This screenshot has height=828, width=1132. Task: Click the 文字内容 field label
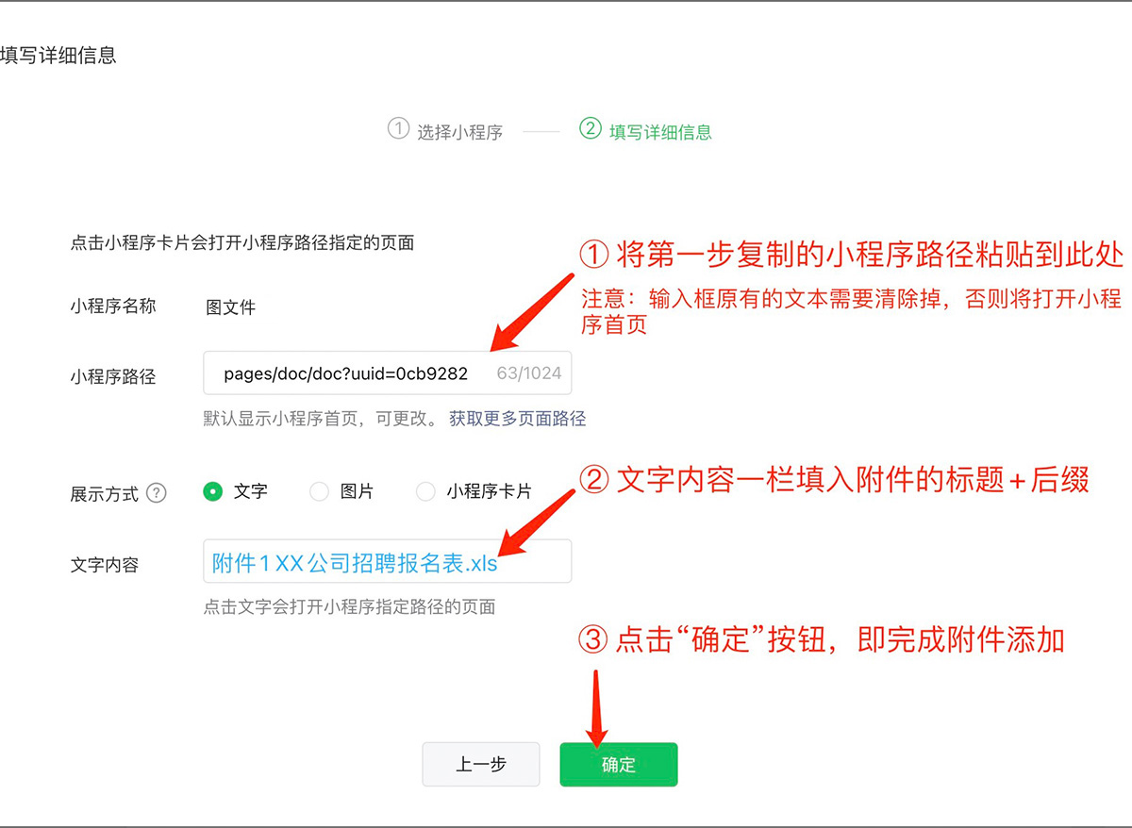105,565
